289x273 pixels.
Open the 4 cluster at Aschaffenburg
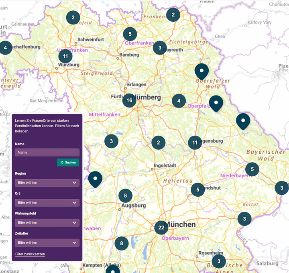(x=5, y=48)
